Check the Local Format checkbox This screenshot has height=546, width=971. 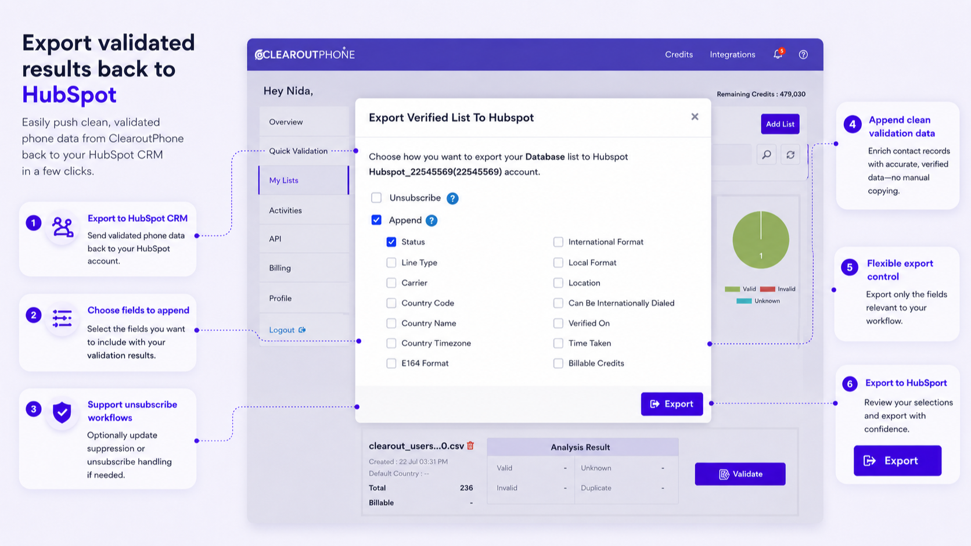558,263
